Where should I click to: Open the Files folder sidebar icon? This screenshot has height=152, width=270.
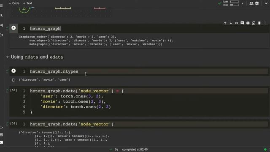pos(1,35)
